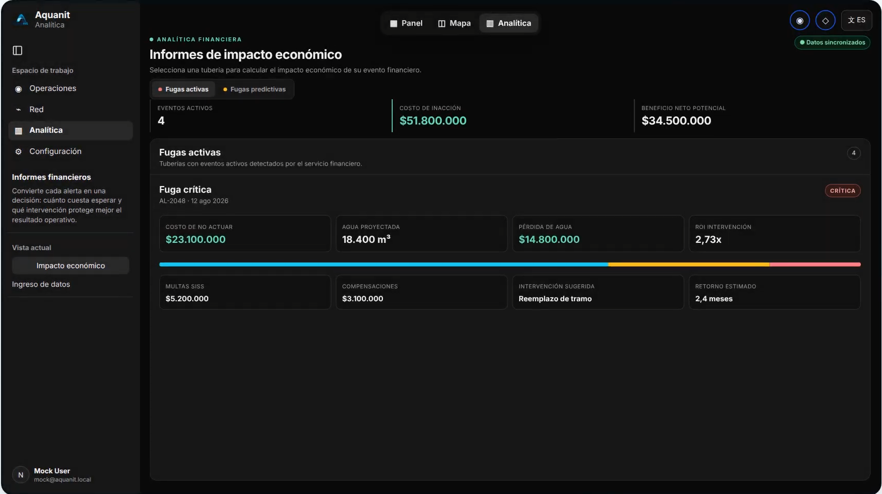Open the Panel tab

[406, 23]
